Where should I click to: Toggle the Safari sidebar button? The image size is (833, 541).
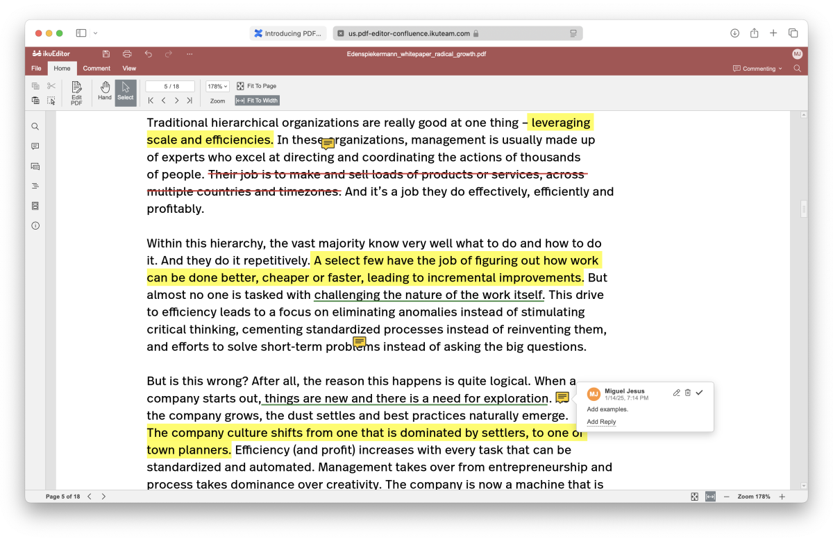click(x=81, y=33)
